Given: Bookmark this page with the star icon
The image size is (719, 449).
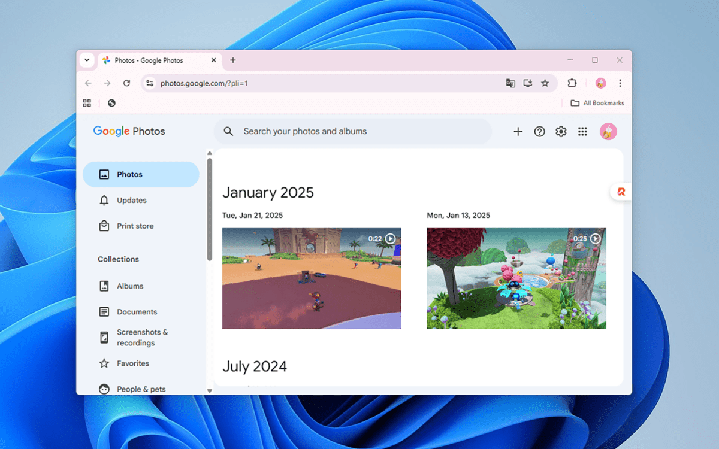Looking at the screenshot, I should tap(545, 83).
